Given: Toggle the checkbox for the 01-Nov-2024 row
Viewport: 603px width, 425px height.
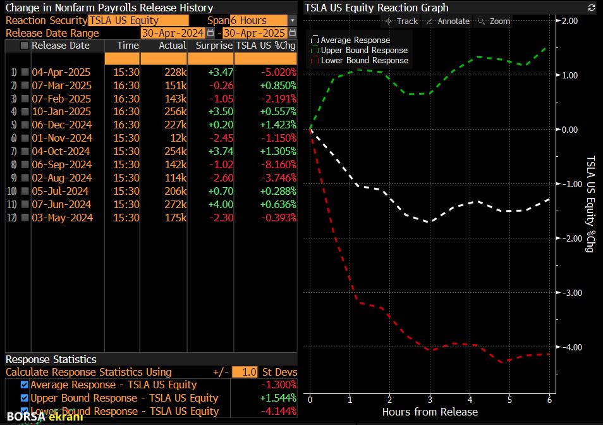Looking at the screenshot, I should pyautogui.click(x=25, y=138).
